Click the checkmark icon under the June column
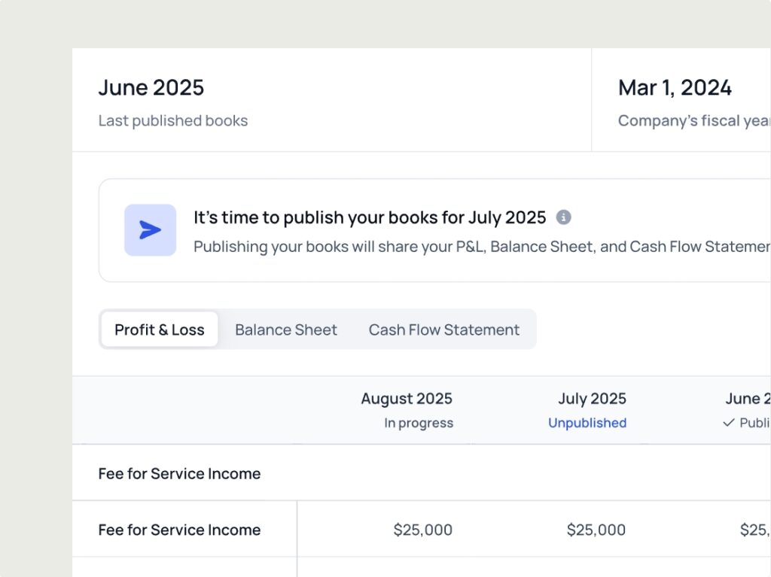Viewport: 771px width, 577px height. 728,423
